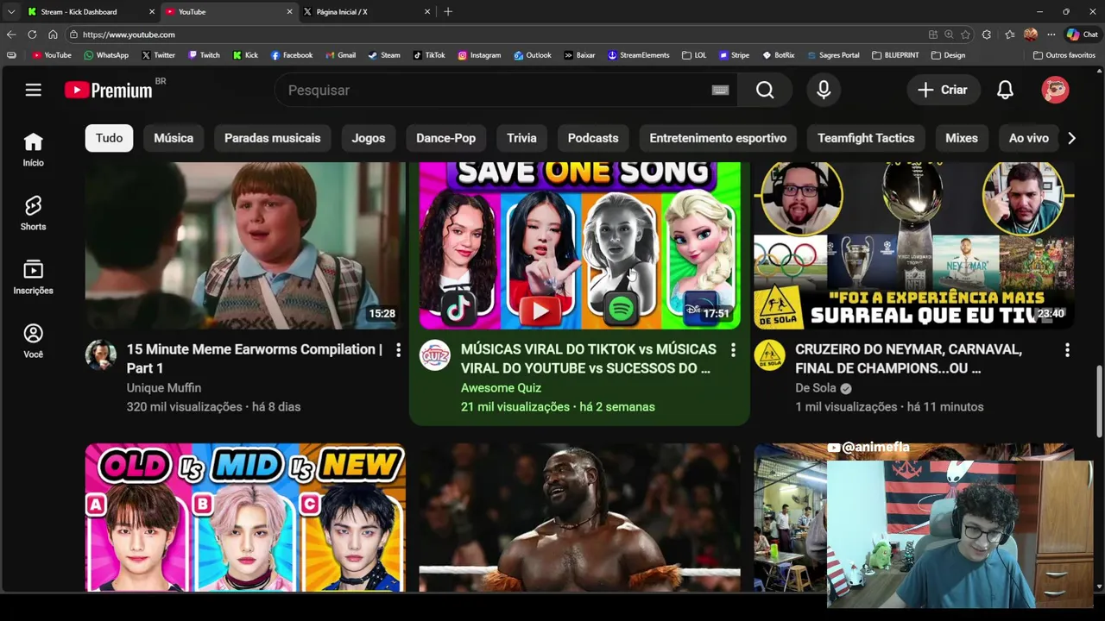Screen dimensions: 1105x621
Task: Select the Música filter chip
Action: click(x=174, y=138)
